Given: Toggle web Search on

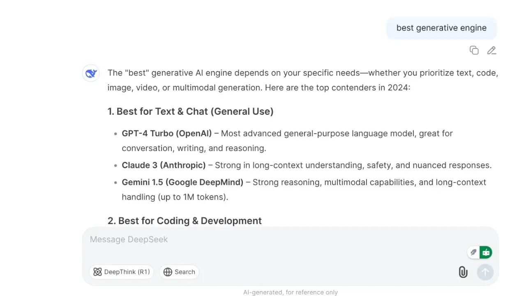Looking at the screenshot, I should (179, 272).
